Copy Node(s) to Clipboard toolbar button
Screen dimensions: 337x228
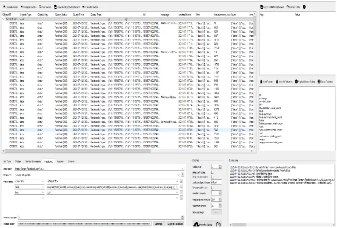[x=67, y=7]
